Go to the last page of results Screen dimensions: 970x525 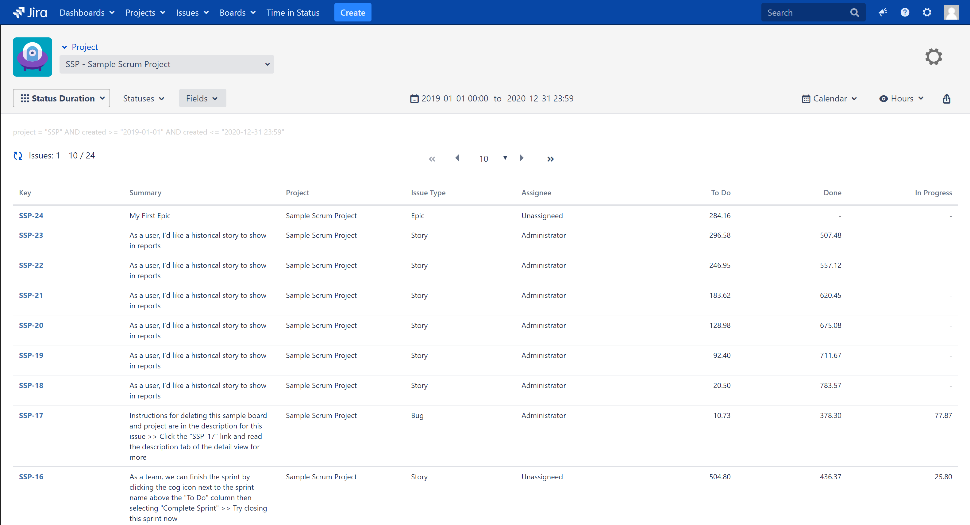point(550,159)
